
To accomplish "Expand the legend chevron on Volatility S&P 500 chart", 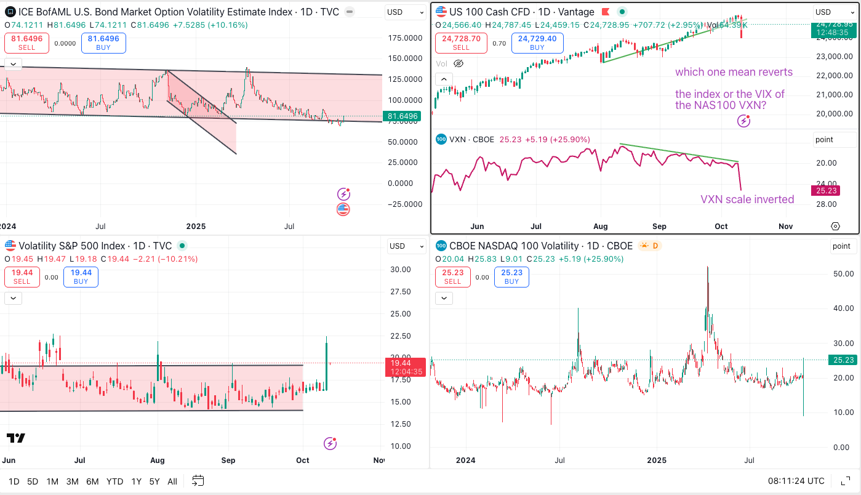I will [14, 298].
